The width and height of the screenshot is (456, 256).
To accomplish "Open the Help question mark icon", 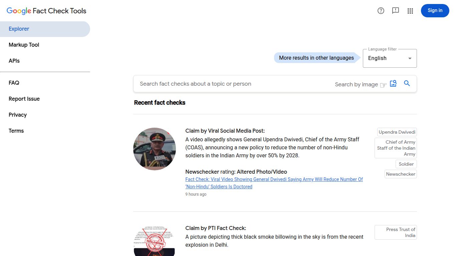I will click(381, 11).
